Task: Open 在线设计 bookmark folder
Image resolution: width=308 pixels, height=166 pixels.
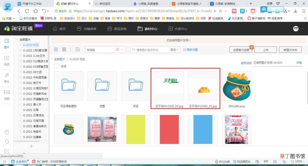Action: [x=67, y=18]
